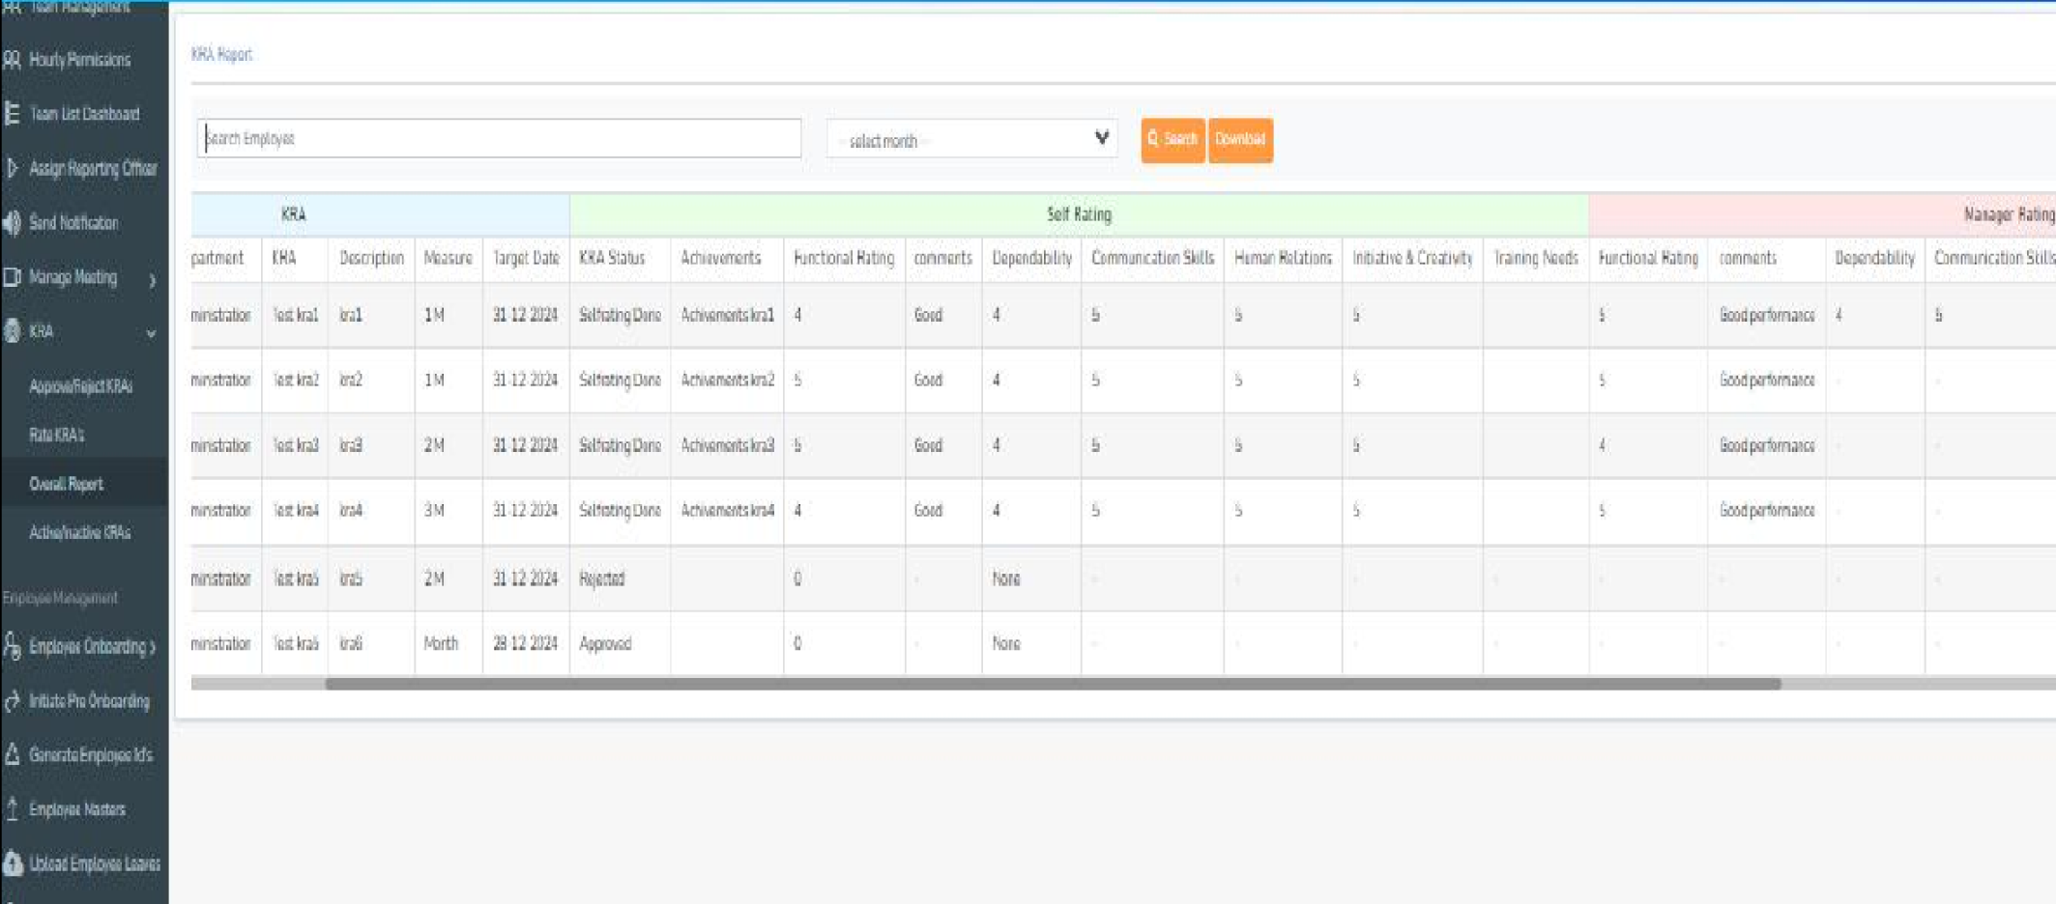Click the Self Rating group header
The height and width of the screenshot is (904, 2056).
coord(1079,214)
